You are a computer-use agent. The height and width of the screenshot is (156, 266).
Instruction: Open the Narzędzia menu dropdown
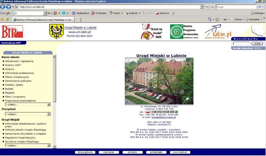tap(254, 20)
